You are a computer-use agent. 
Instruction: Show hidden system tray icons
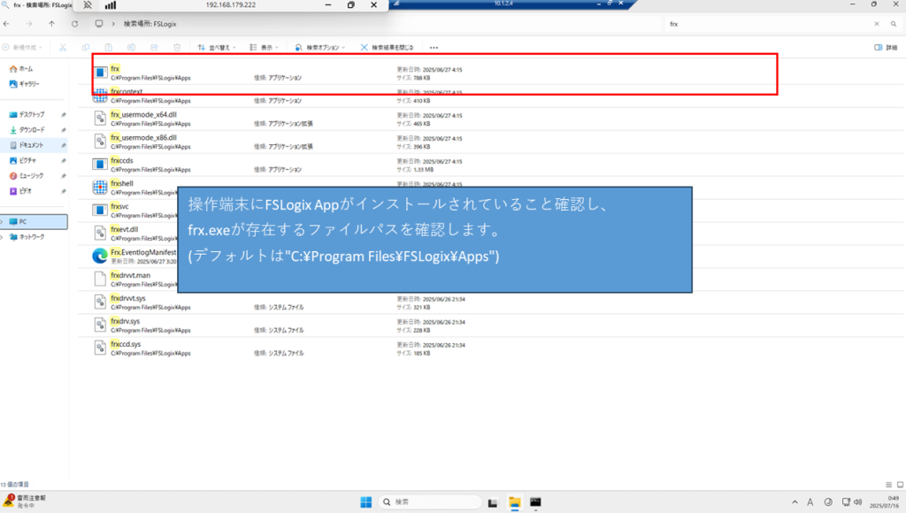pos(795,502)
